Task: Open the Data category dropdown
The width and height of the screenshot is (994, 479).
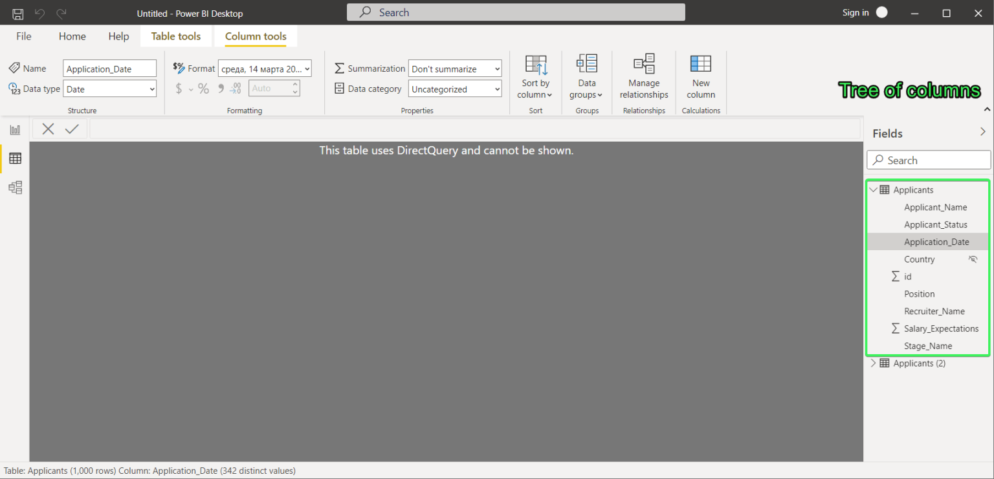Action: (x=454, y=89)
